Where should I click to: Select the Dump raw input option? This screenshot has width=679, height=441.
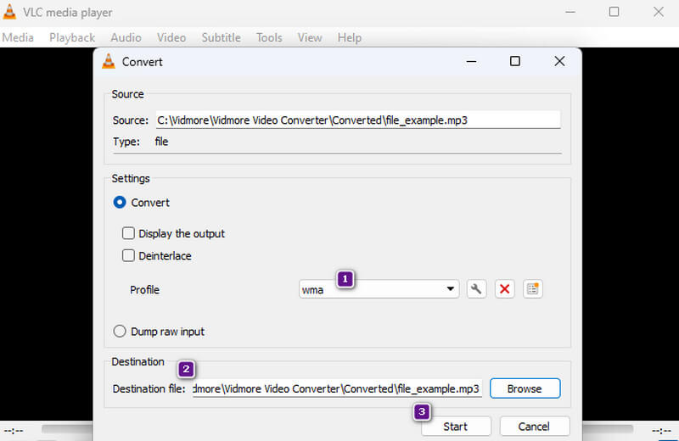point(120,332)
